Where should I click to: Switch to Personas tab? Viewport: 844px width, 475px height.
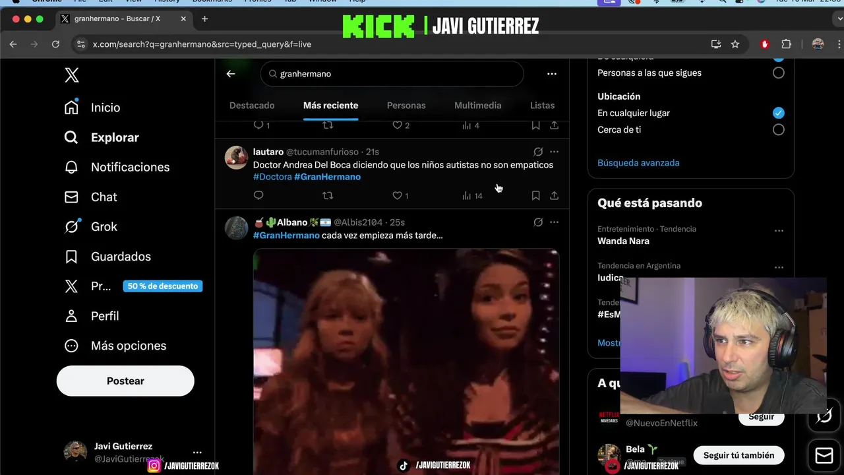[406, 106]
